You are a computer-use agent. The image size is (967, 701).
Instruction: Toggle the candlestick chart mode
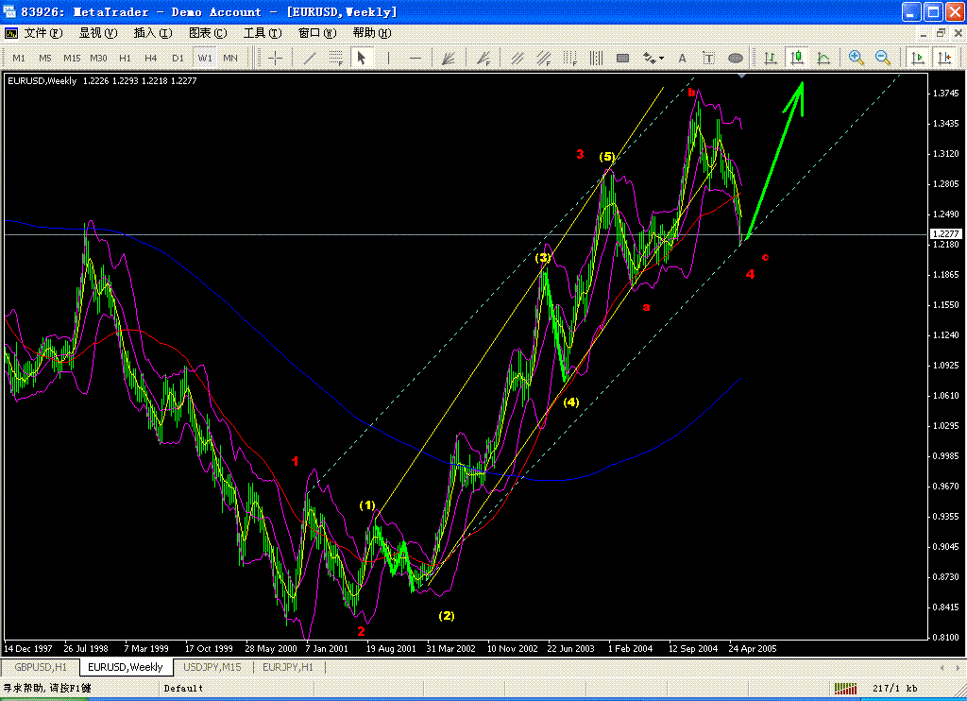pos(797,58)
